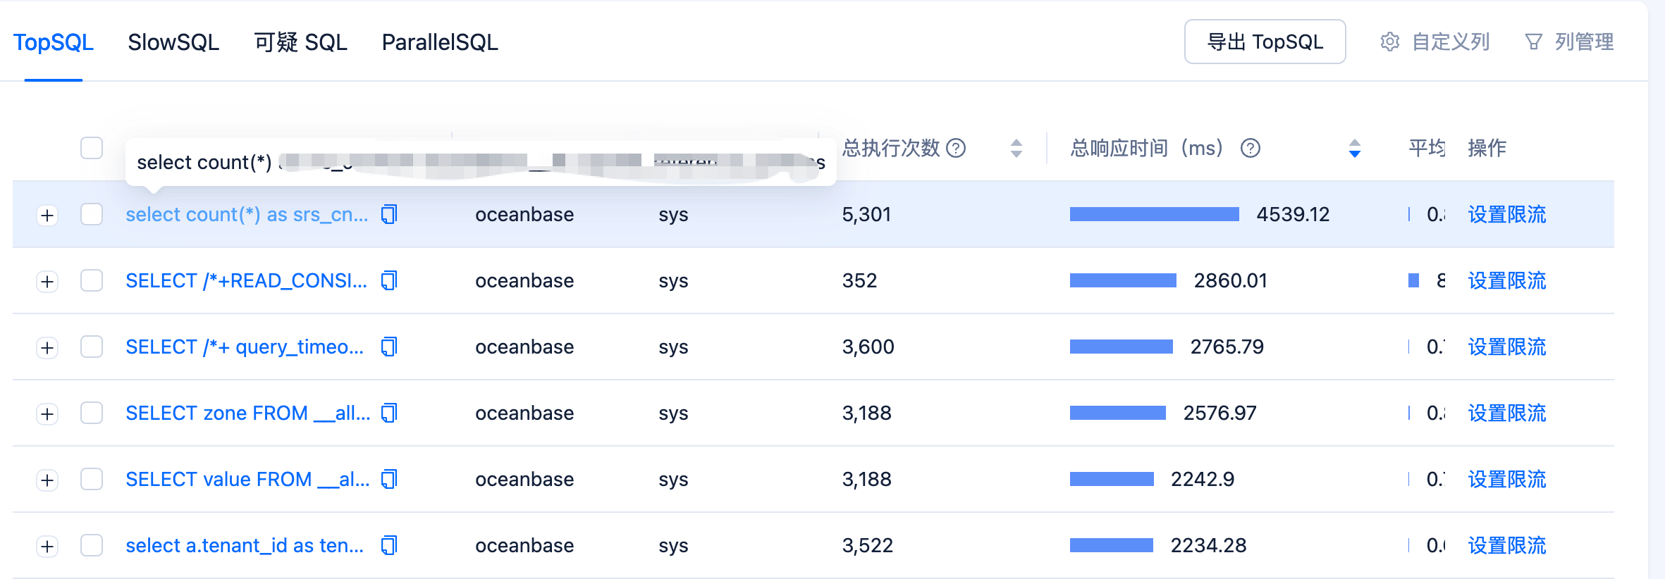The width and height of the screenshot is (1665, 579).
Task: Switch to the SlowSQL tab
Action: click(x=173, y=42)
